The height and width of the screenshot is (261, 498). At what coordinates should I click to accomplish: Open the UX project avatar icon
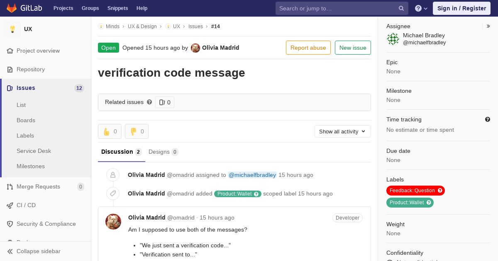click(12, 29)
